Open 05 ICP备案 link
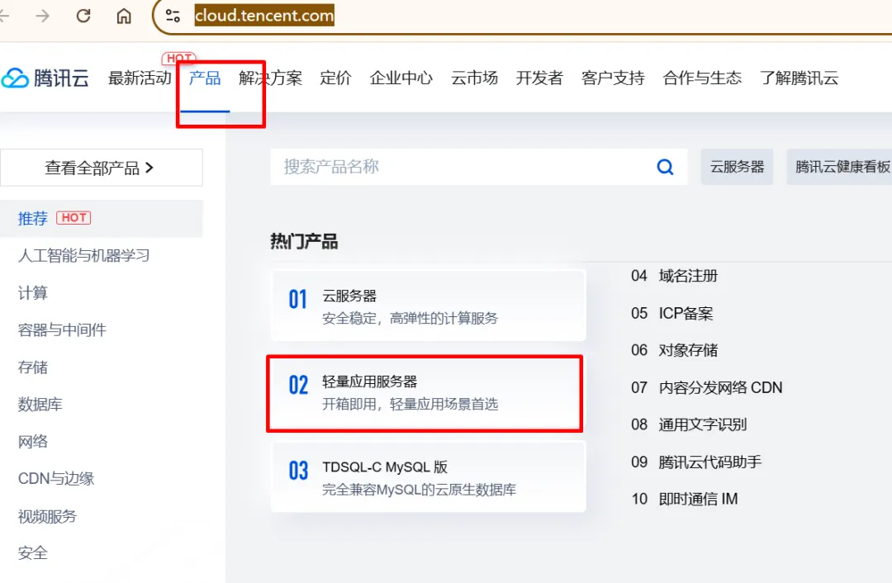Viewport: 892px width, 583px height. coord(671,314)
